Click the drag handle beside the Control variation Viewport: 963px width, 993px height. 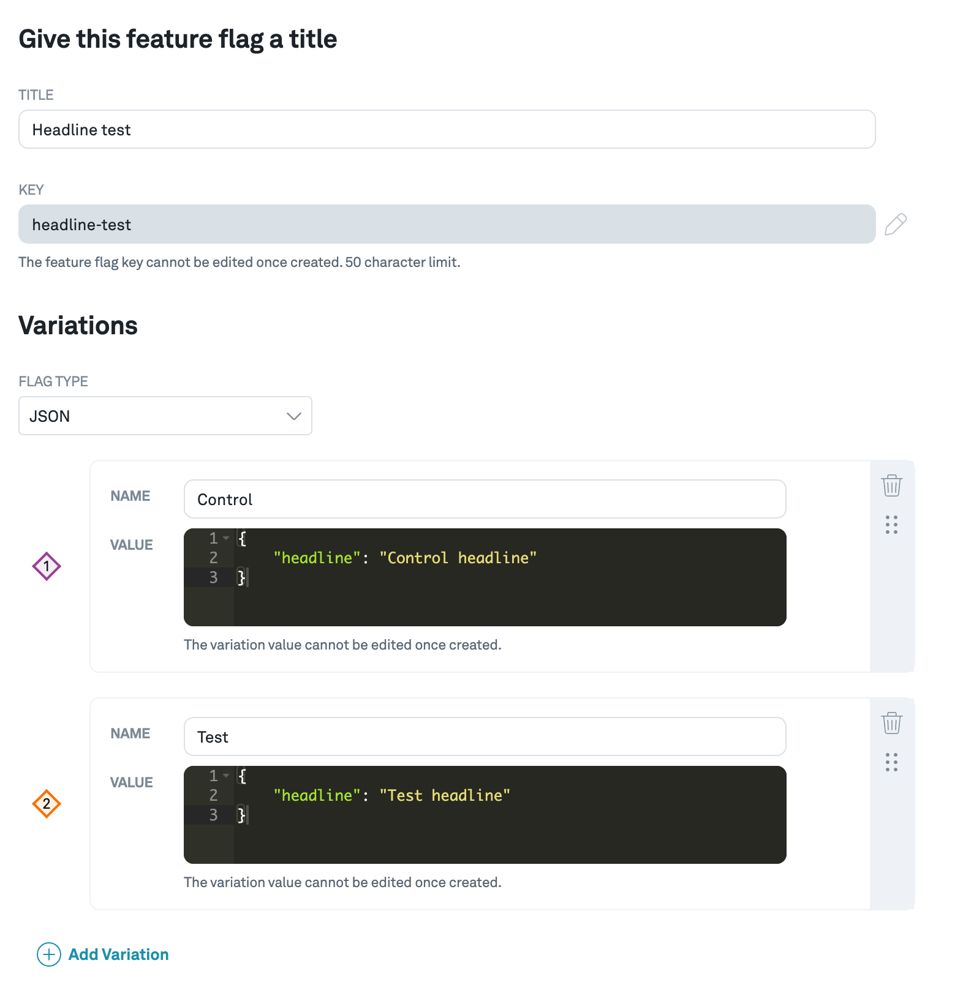[891, 523]
